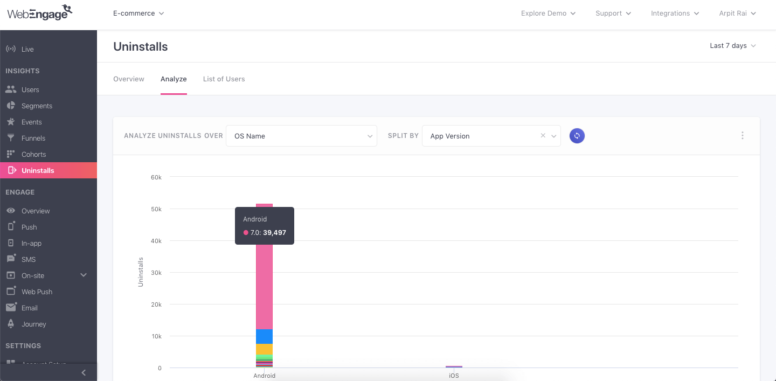
Task: Switch to the List of Users tab
Action: (224, 79)
